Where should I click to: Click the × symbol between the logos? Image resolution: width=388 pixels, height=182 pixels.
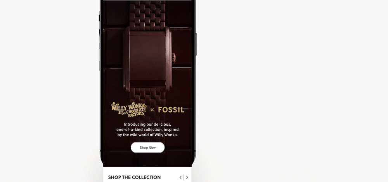152,110
